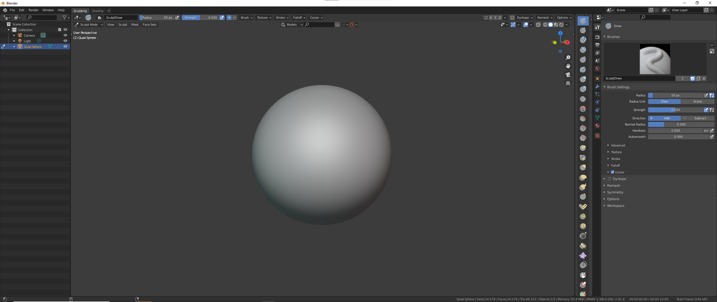Open the Remesh dropdown in header
717x302 pixels.
click(x=544, y=18)
